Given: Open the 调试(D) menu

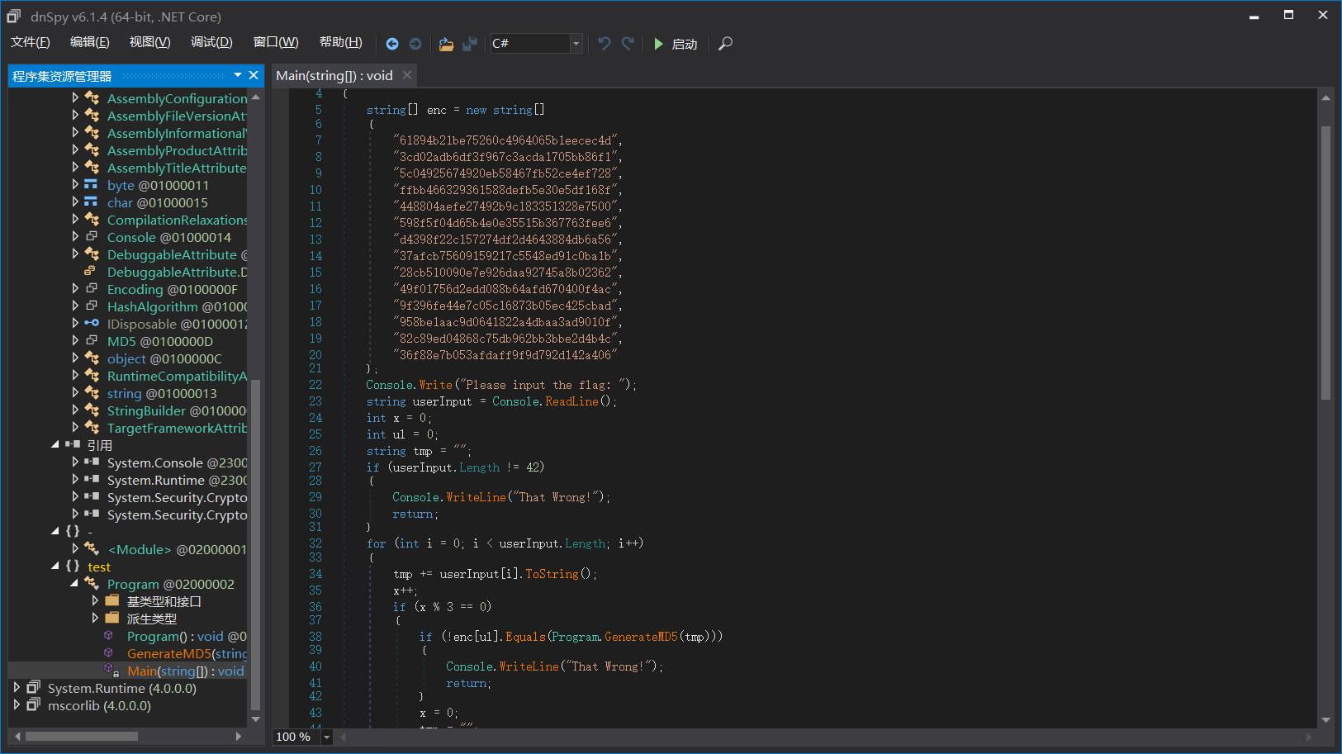Looking at the screenshot, I should click(211, 42).
